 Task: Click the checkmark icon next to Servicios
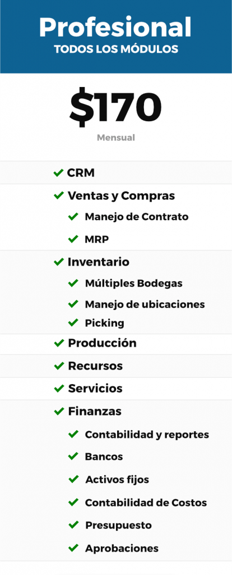[x=58, y=389]
